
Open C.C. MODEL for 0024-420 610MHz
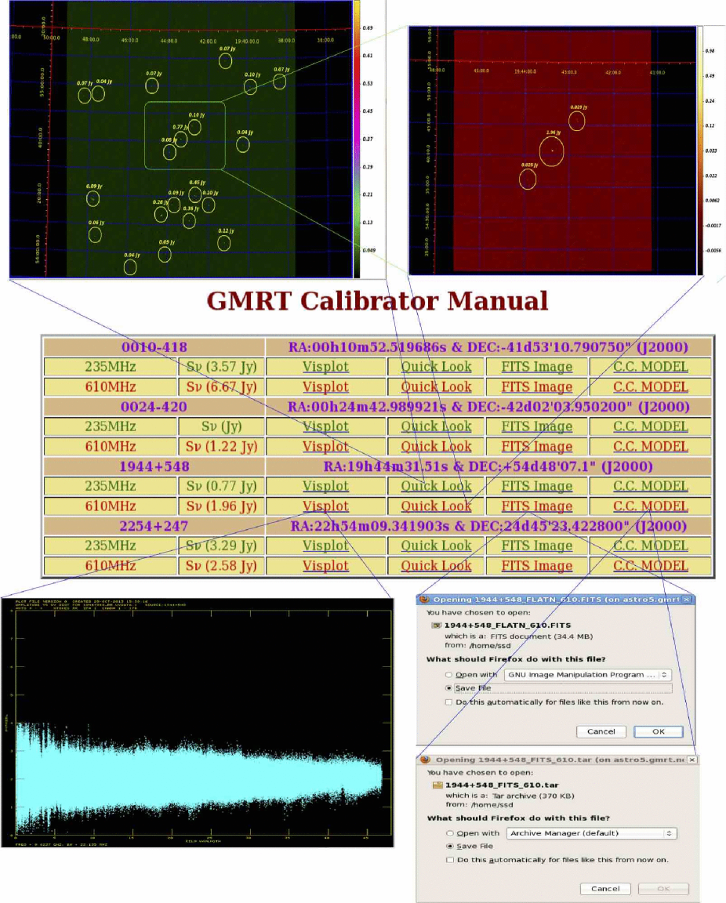[x=651, y=447]
